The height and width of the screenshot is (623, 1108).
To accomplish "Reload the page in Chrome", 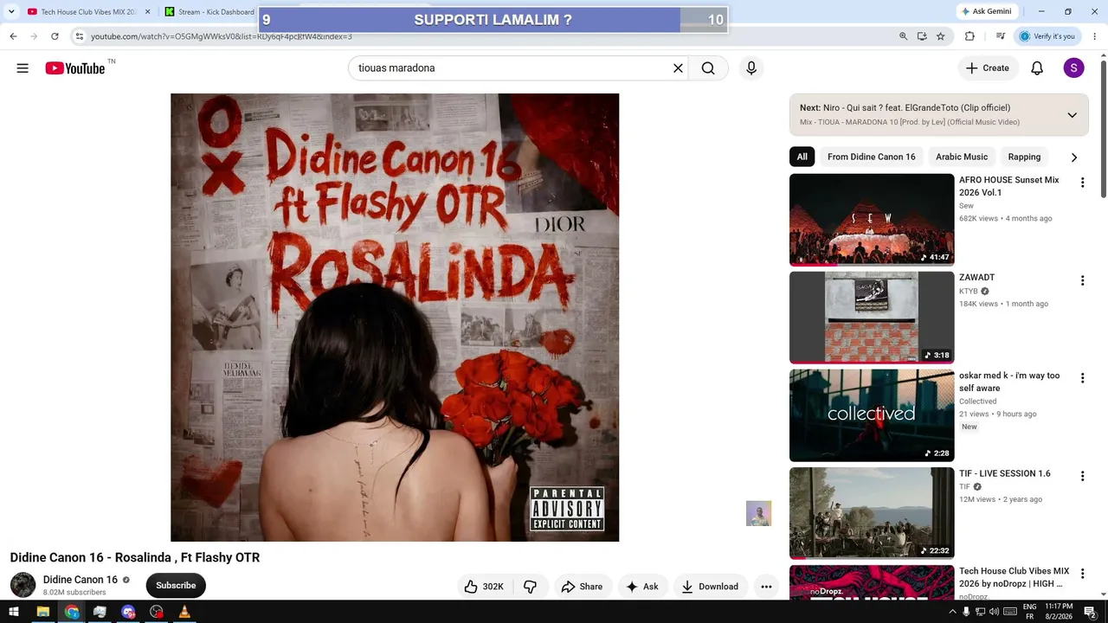I will pyautogui.click(x=55, y=36).
